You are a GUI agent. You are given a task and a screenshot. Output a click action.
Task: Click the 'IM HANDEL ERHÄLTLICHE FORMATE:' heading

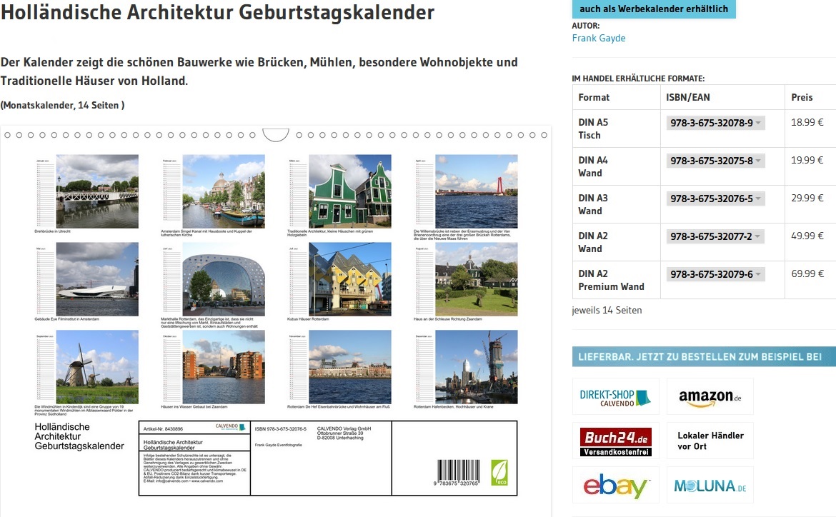pos(638,79)
